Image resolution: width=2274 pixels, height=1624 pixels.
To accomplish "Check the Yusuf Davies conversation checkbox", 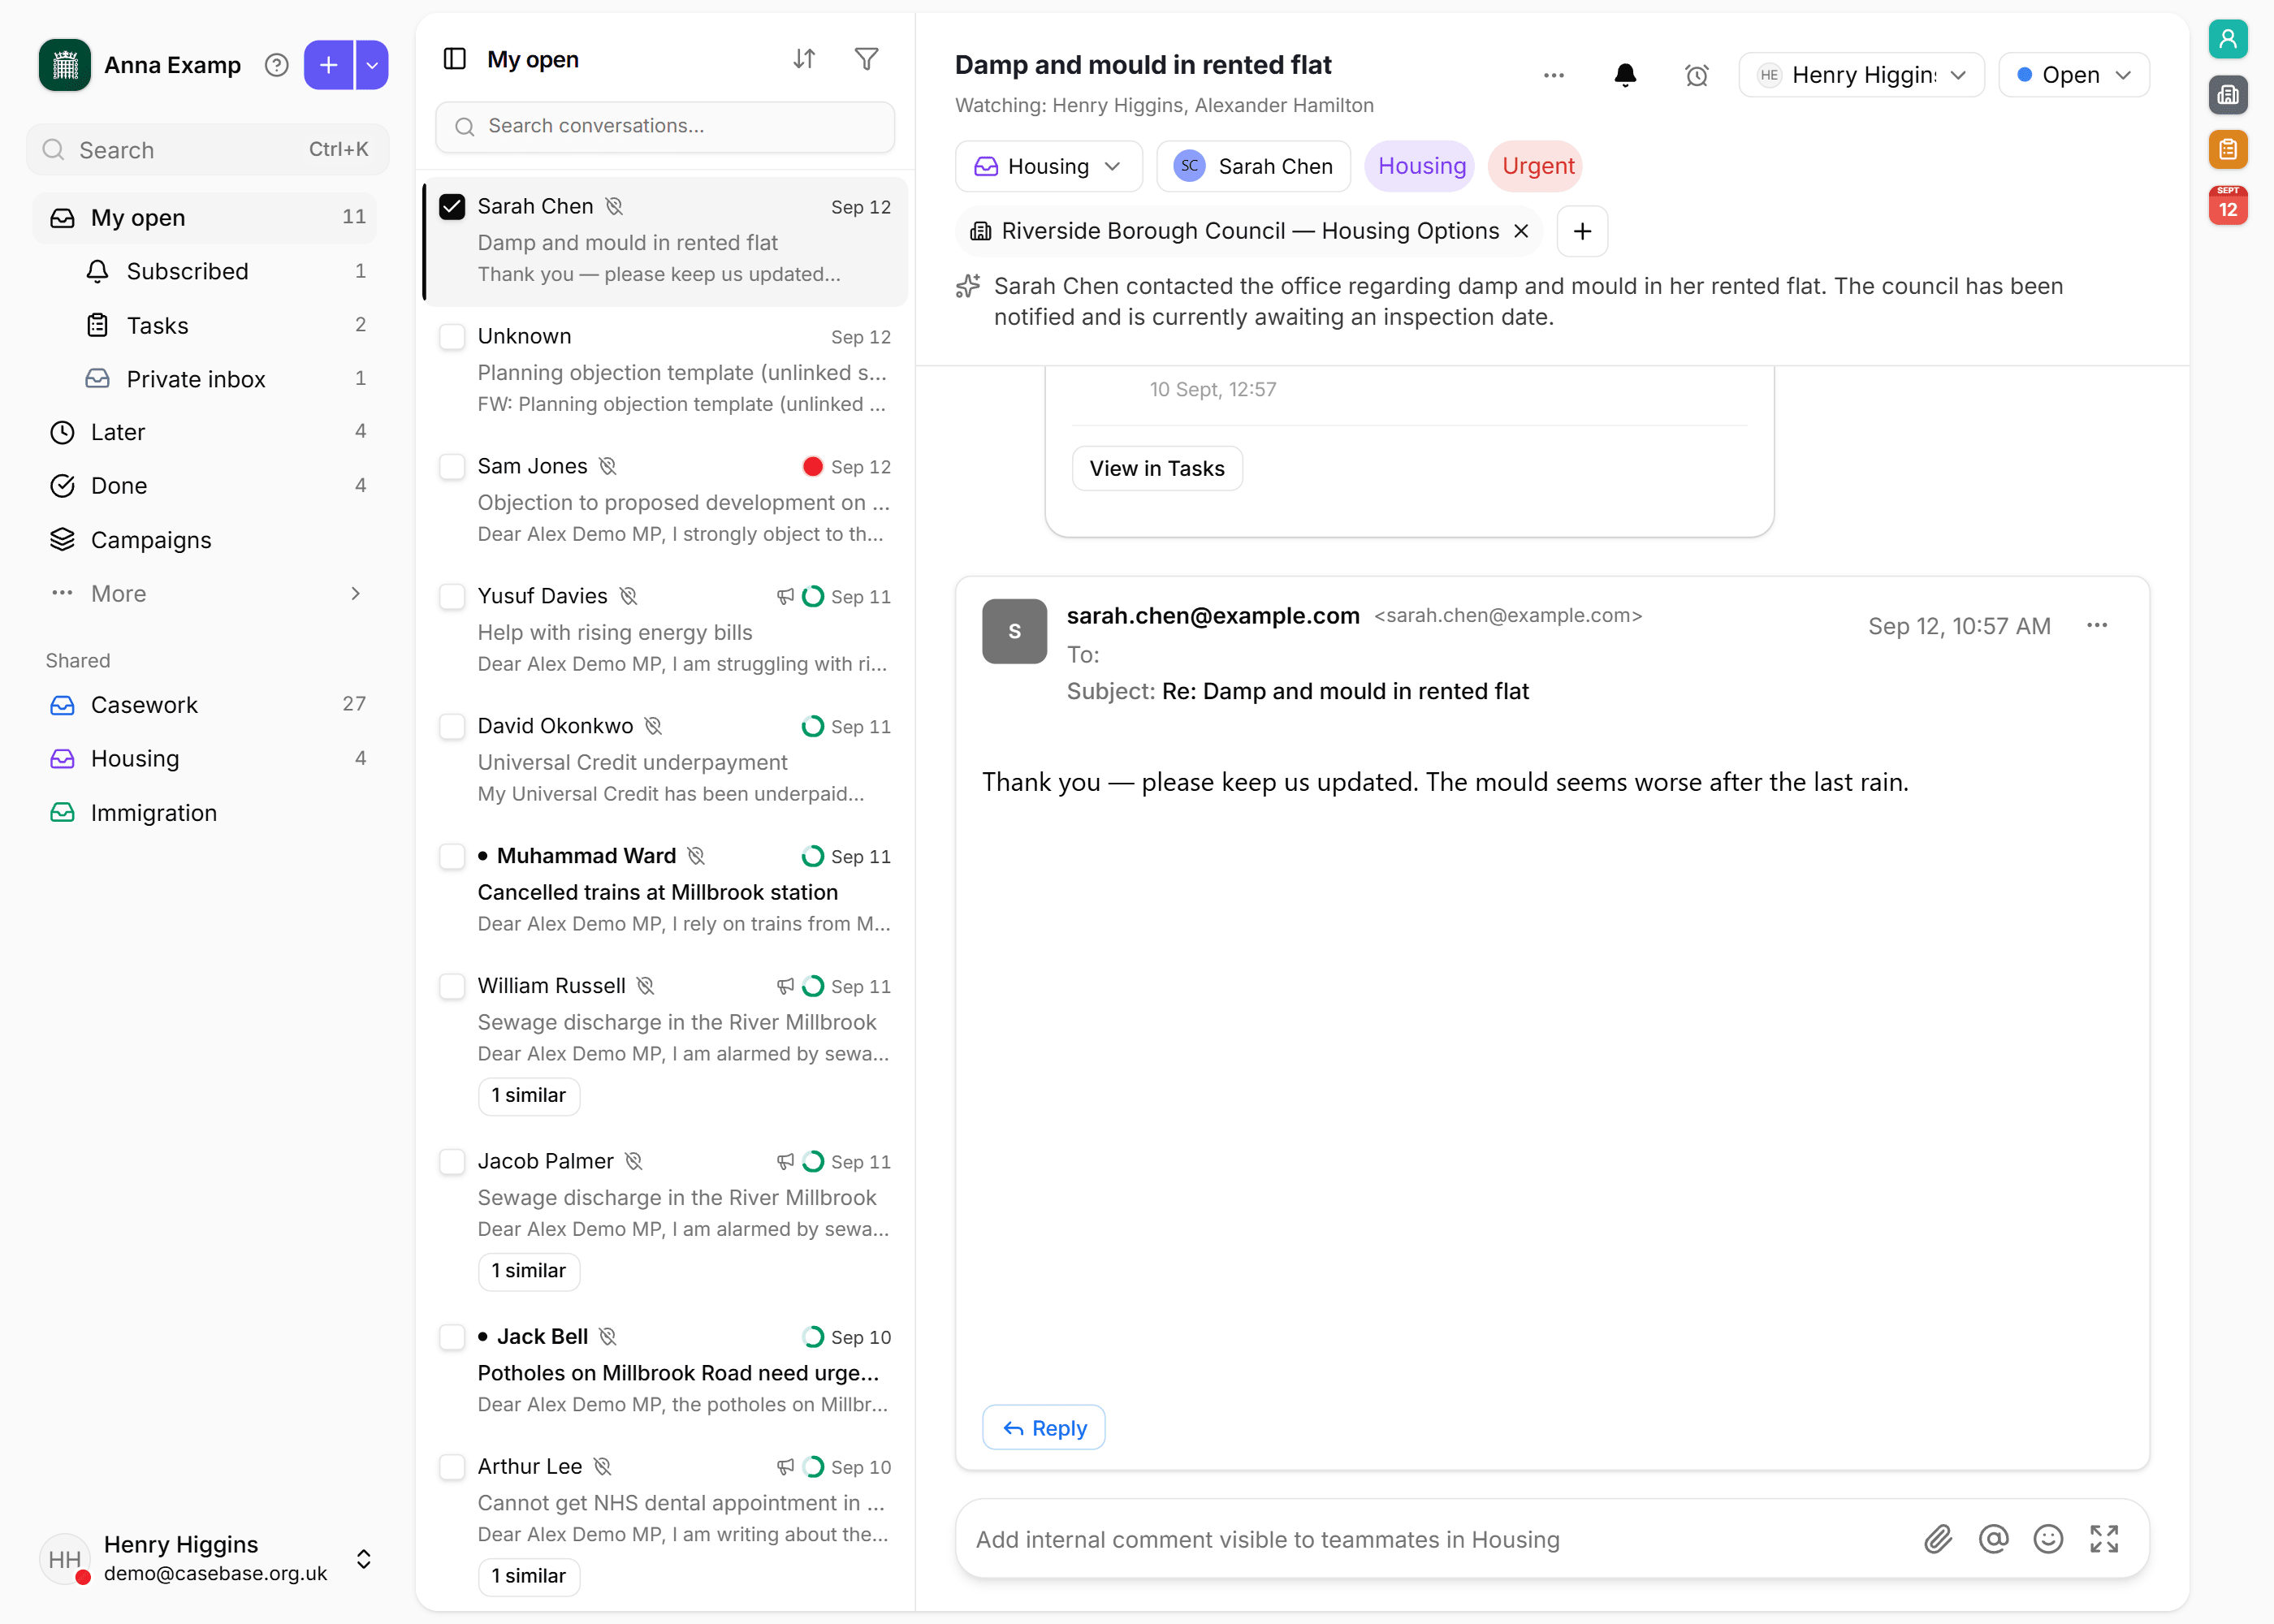I will coord(452,597).
